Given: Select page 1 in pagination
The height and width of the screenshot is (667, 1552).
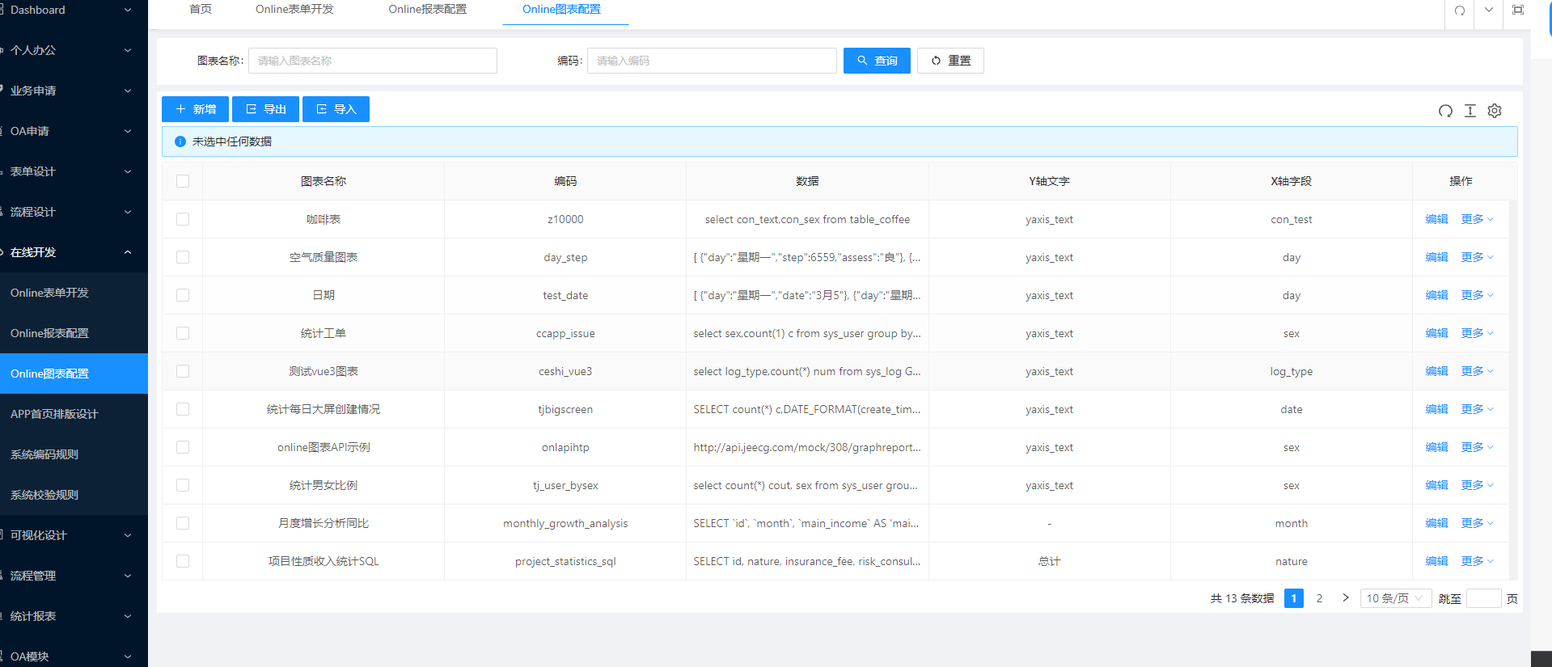Looking at the screenshot, I should point(1294,598).
